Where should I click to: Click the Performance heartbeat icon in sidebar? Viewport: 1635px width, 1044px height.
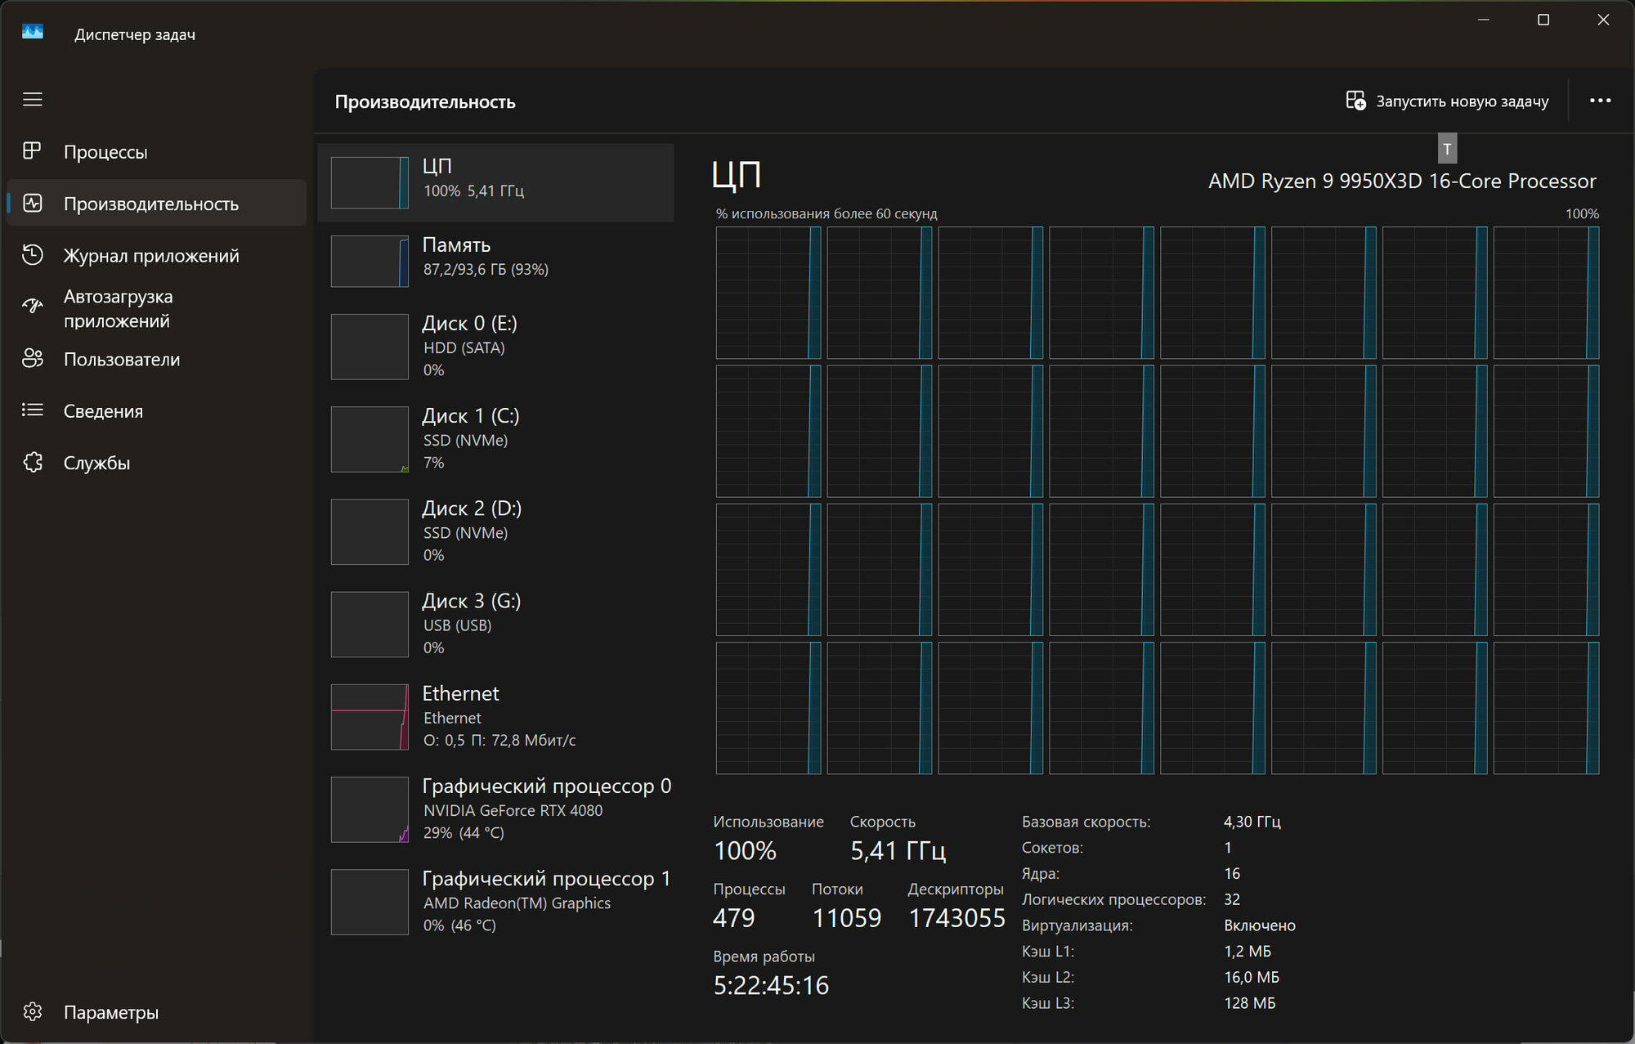pos(33,203)
